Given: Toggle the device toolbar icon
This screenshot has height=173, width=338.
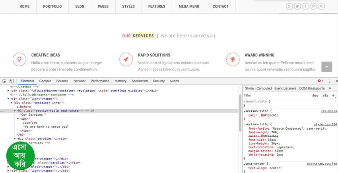Looking at the screenshot, I should pyautogui.click(x=12, y=81).
